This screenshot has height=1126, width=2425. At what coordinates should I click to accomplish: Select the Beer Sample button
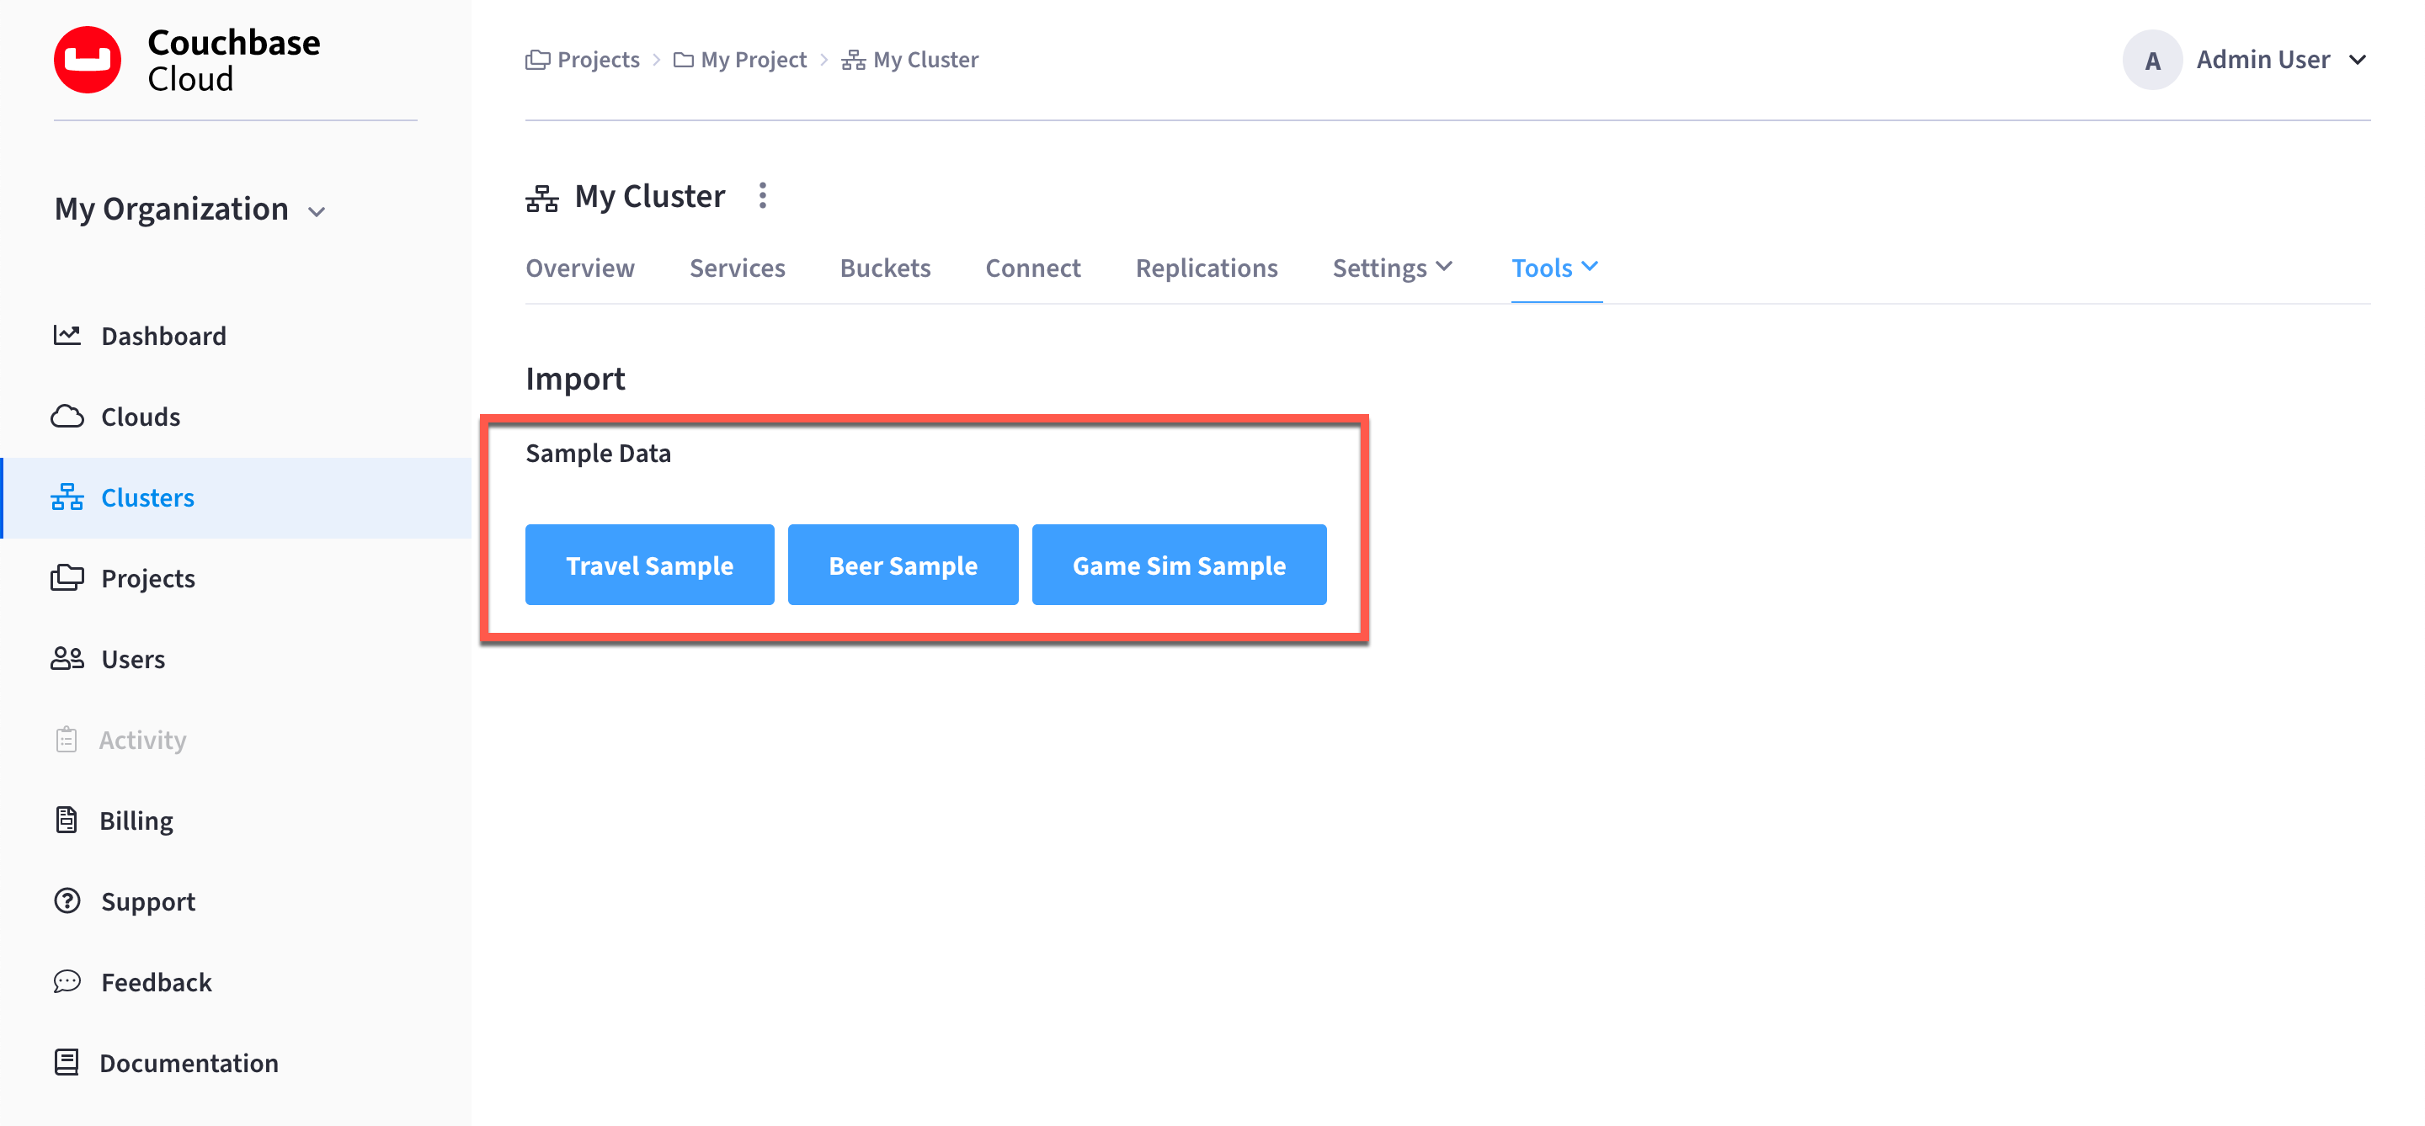[x=902, y=565]
